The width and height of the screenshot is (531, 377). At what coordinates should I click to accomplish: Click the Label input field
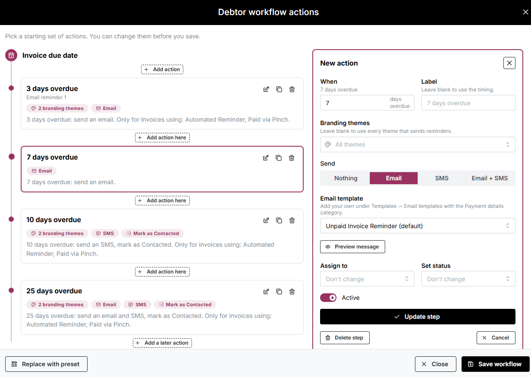(x=468, y=103)
